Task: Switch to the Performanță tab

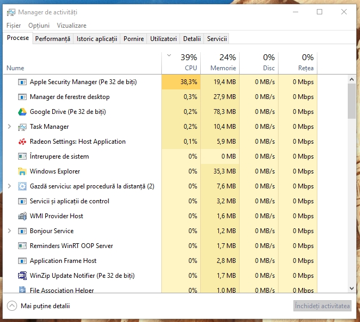Action: tap(53, 39)
